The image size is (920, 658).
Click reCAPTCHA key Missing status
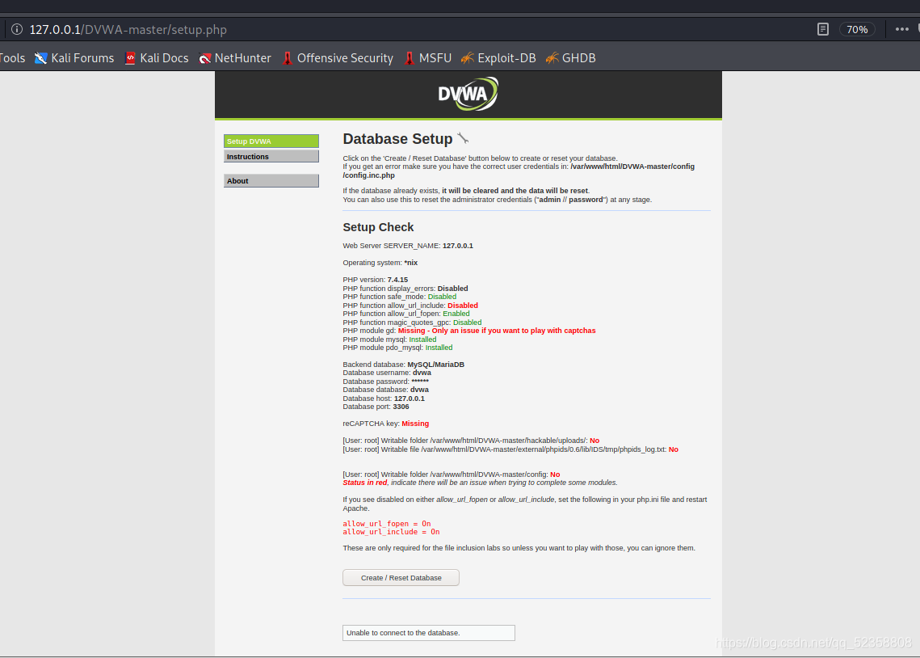coord(415,424)
